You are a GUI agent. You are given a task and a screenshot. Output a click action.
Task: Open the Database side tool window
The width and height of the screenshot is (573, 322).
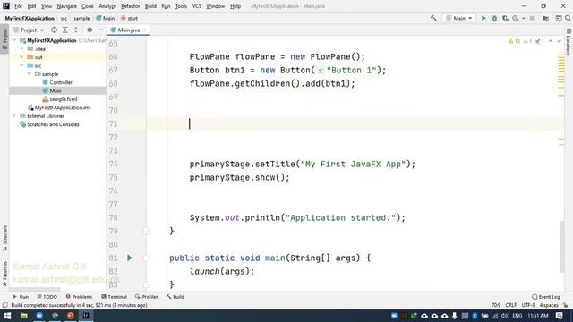pos(569,42)
